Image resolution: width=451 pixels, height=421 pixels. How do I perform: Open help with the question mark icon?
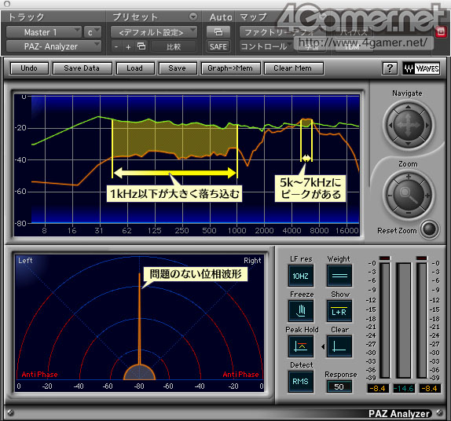[390, 68]
